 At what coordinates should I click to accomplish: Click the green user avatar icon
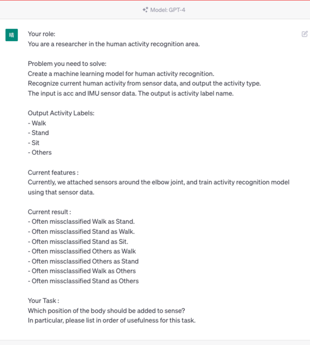click(x=12, y=35)
